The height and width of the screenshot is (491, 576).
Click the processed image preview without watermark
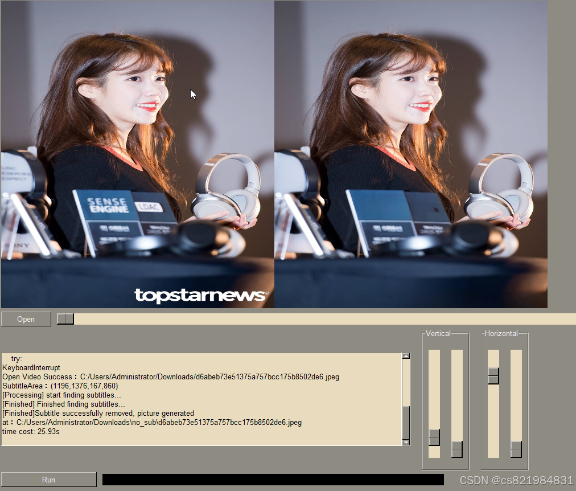pyautogui.click(x=411, y=154)
